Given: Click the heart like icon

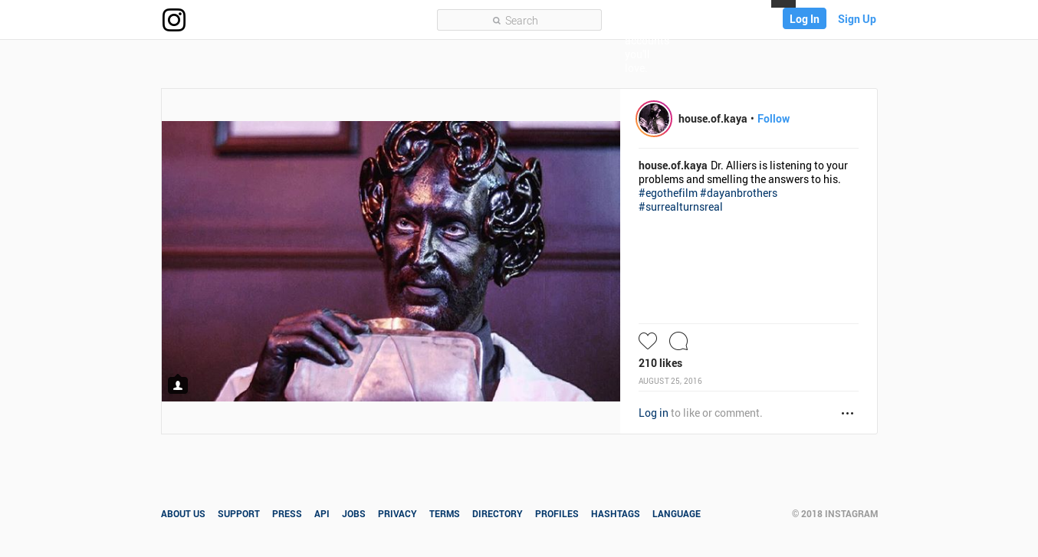Looking at the screenshot, I should tap(648, 341).
